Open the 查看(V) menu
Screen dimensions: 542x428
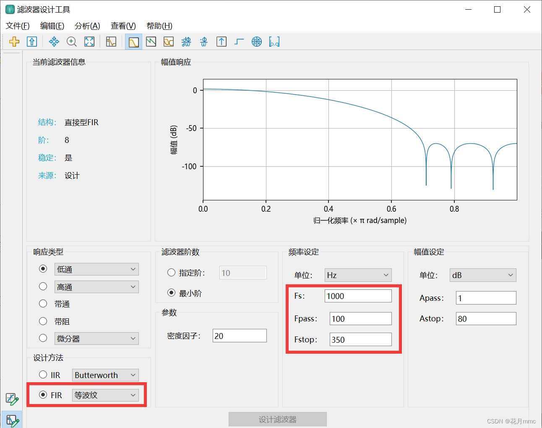[x=123, y=26]
